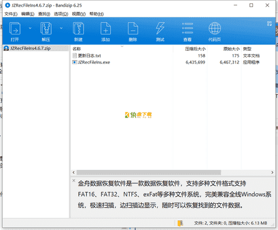Open the 编辑(E) menu
Viewport: 278px width, 230px height.
[28, 14]
